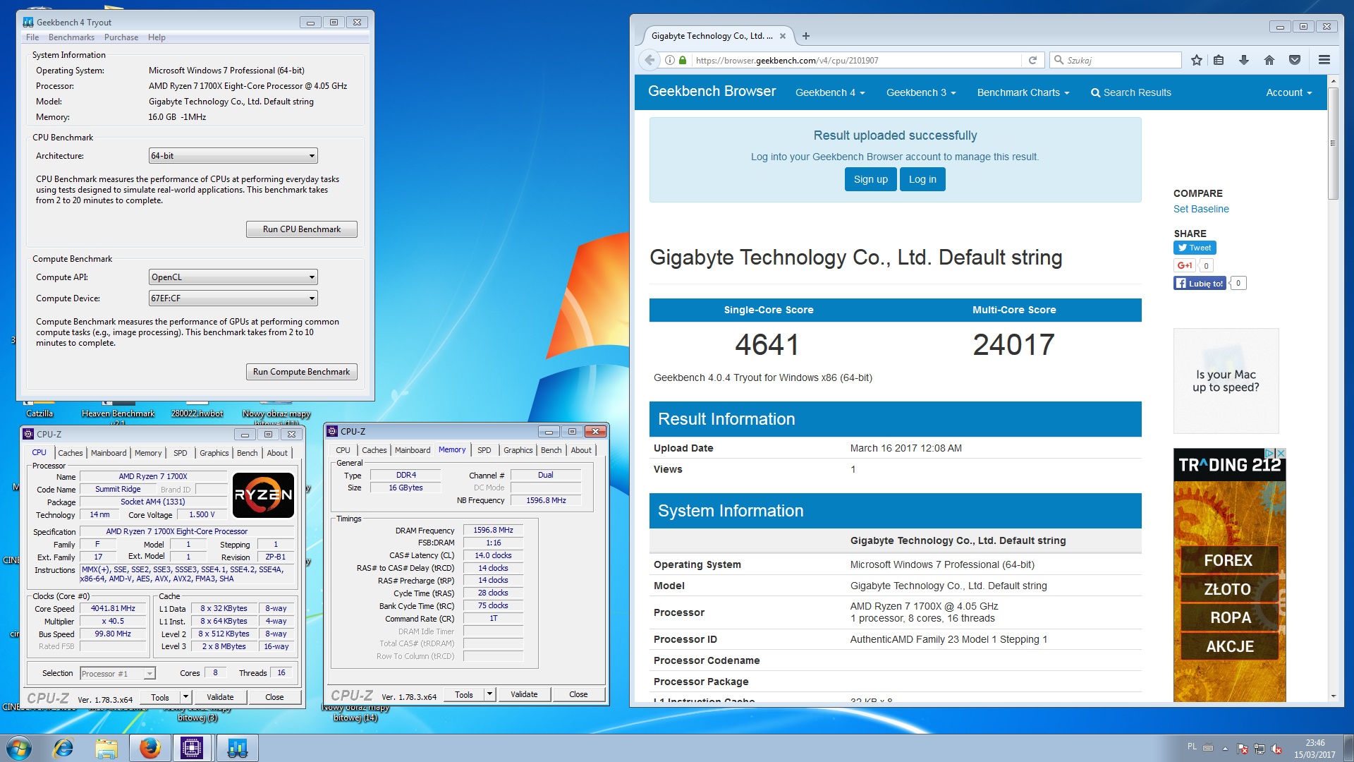
Task: Click Sign up button on Geekbench page
Action: 870,179
